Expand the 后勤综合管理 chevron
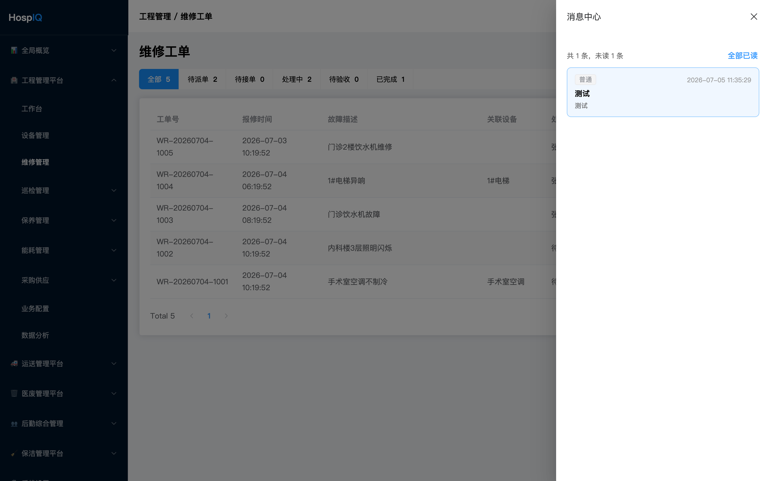This screenshot has width=770, height=481. (x=114, y=423)
